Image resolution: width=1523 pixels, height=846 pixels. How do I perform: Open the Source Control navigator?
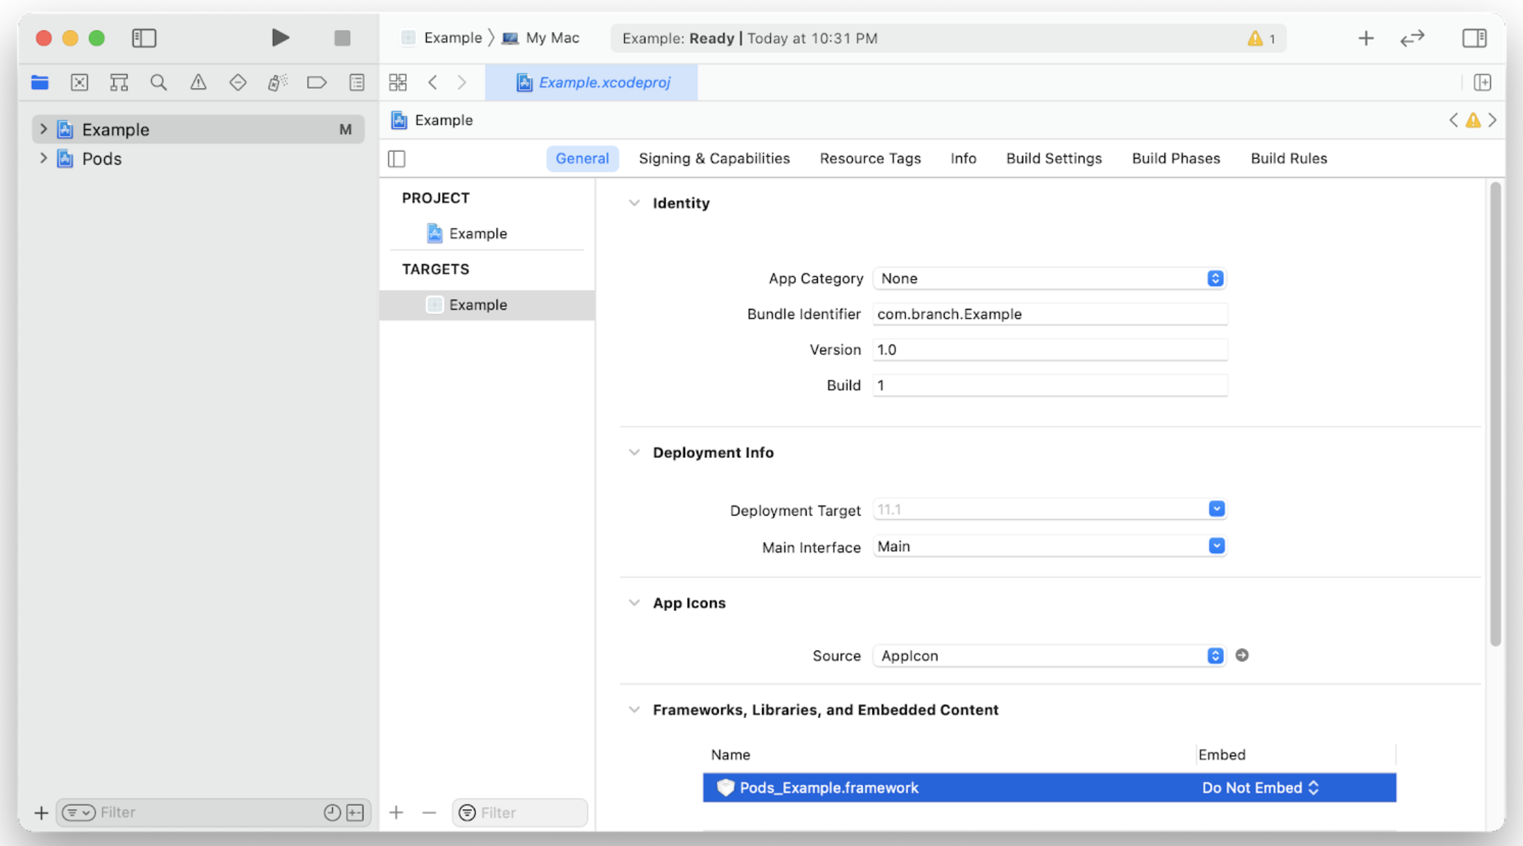click(x=79, y=83)
